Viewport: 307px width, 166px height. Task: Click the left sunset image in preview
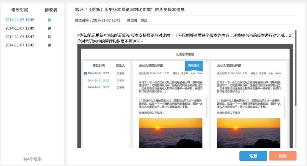tap(171, 133)
